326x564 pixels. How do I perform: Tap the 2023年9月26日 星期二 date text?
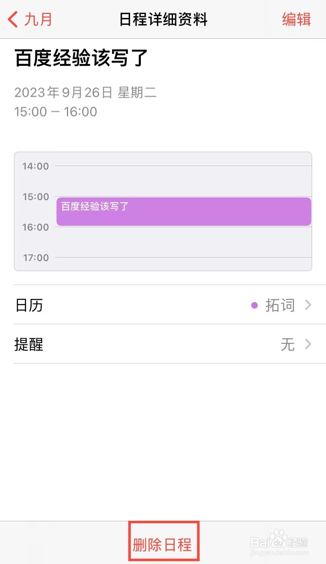click(x=85, y=92)
